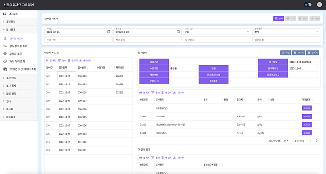Click CLICK button in Albumin row

tap(307, 125)
